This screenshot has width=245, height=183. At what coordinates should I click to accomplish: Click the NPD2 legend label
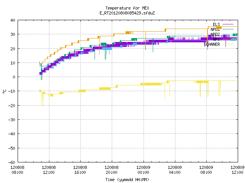pos(215,34)
